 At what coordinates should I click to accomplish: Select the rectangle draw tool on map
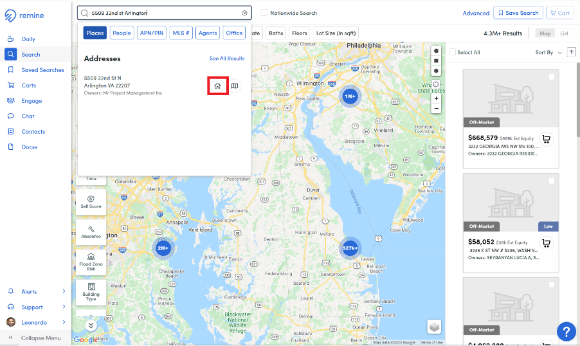pos(436,60)
